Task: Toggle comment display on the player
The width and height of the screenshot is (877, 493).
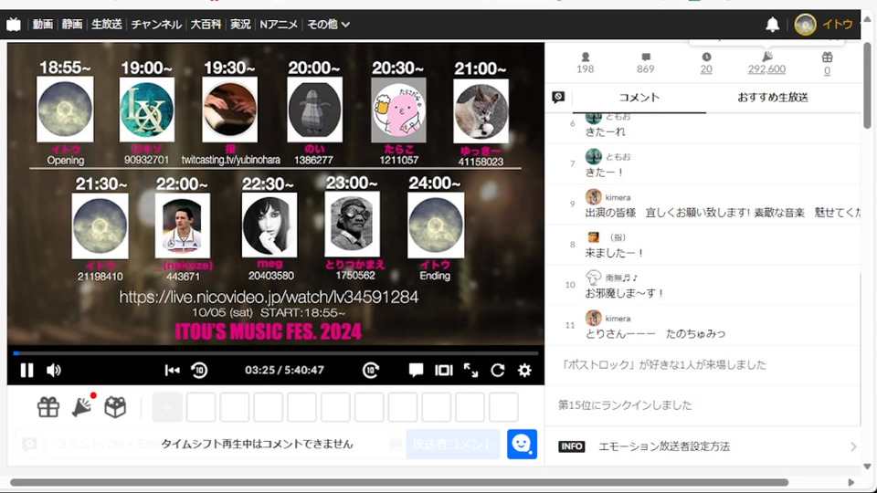Action: 416,370
